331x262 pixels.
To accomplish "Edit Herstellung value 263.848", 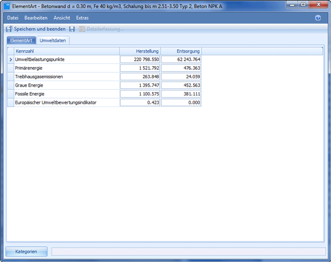I will coord(140,77).
